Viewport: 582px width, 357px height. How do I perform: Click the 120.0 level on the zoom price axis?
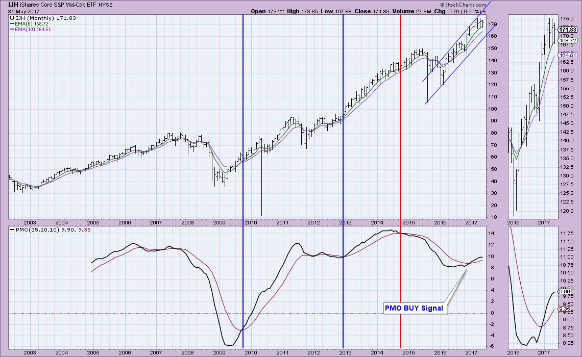tap(566, 211)
